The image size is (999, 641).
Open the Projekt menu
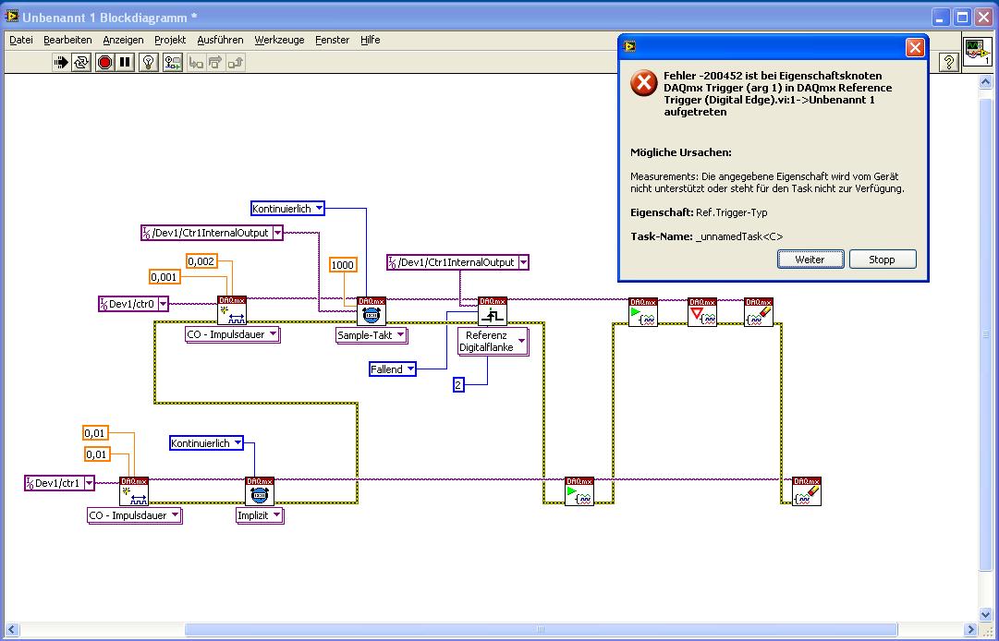click(170, 40)
